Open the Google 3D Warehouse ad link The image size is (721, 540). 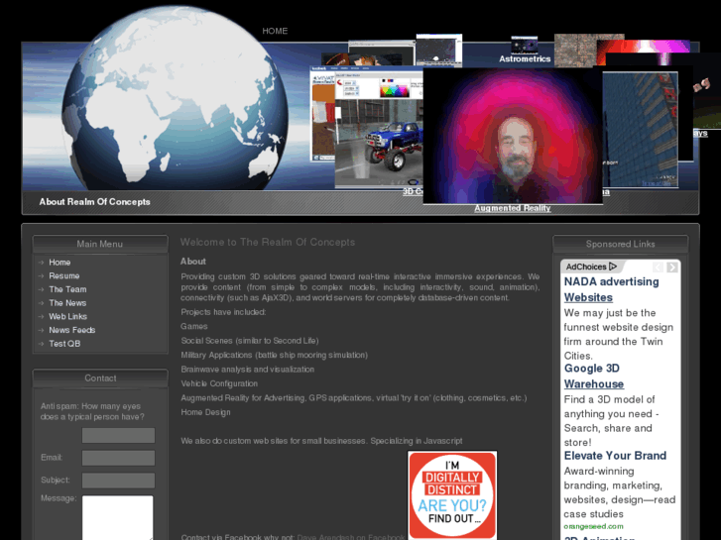click(594, 376)
